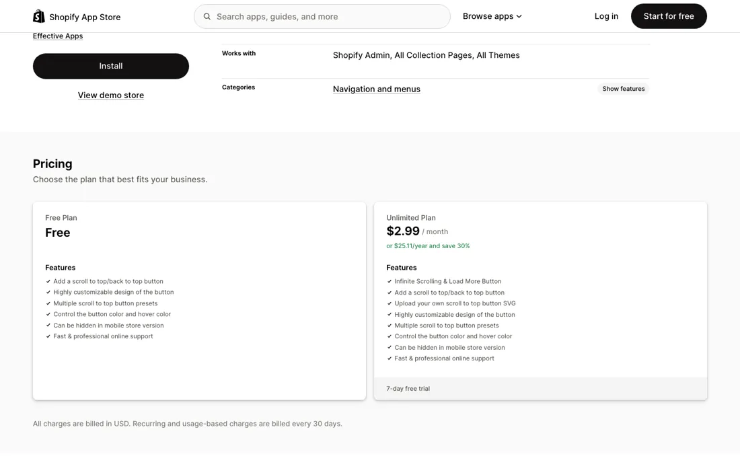Click the Free Plan 'Features' heading

click(61, 268)
